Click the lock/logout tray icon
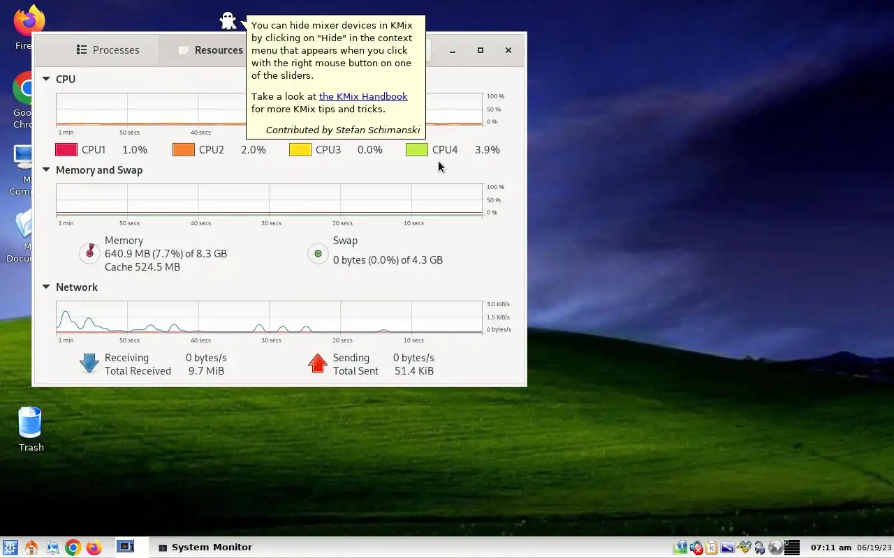Viewport: 894px width, 558px height. point(760,548)
